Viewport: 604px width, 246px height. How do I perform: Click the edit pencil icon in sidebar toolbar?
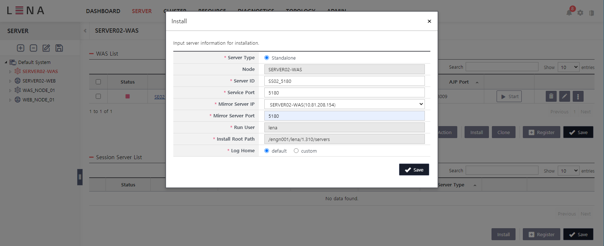pyautogui.click(x=46, y=48)
